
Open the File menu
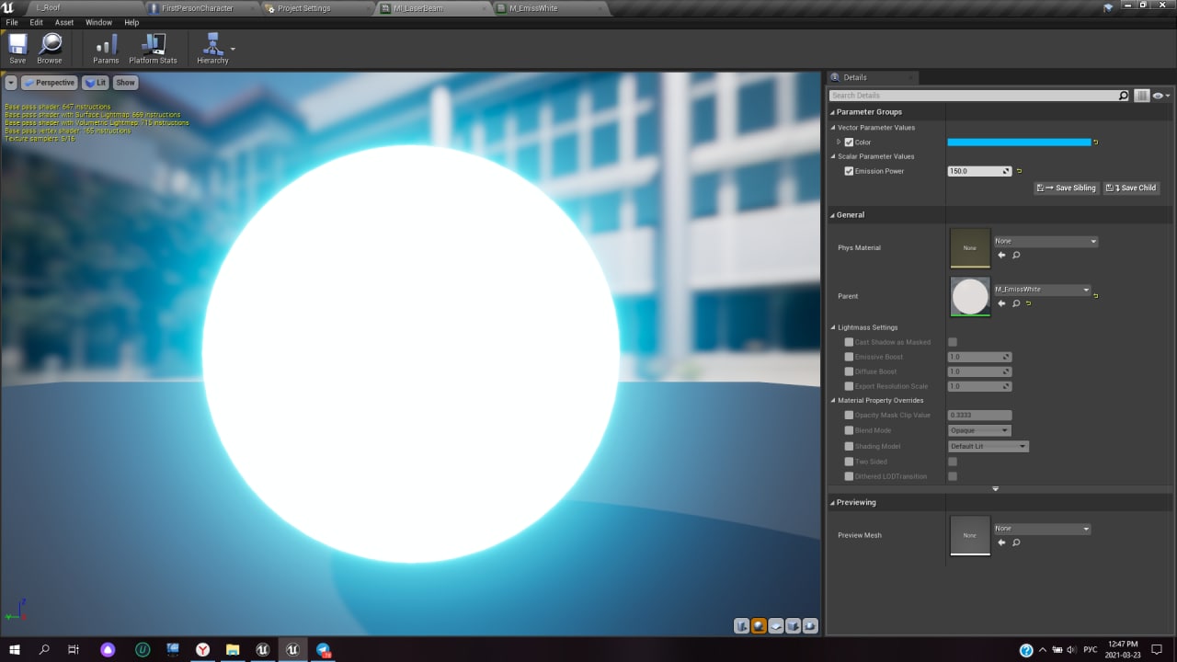pos(12,22)
